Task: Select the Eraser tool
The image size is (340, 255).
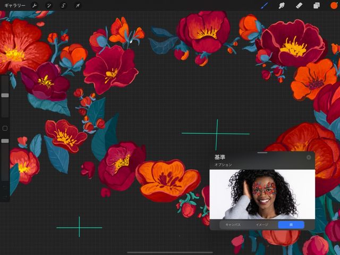Action: [x=299, y=5]
